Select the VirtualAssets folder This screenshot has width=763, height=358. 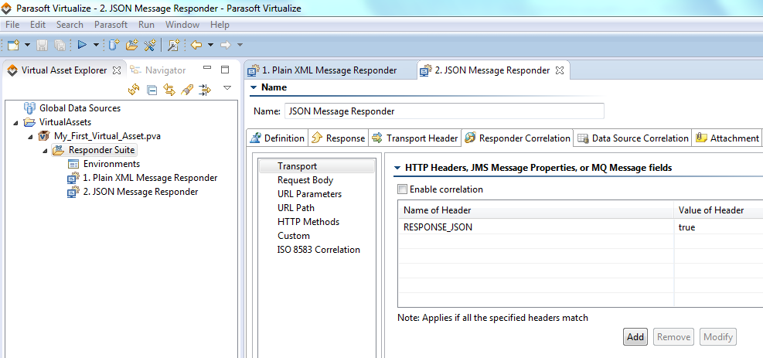click(x=65, y=122)
